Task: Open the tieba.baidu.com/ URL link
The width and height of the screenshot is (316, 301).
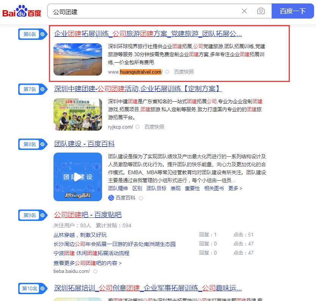Action: (x=72, y=271)
